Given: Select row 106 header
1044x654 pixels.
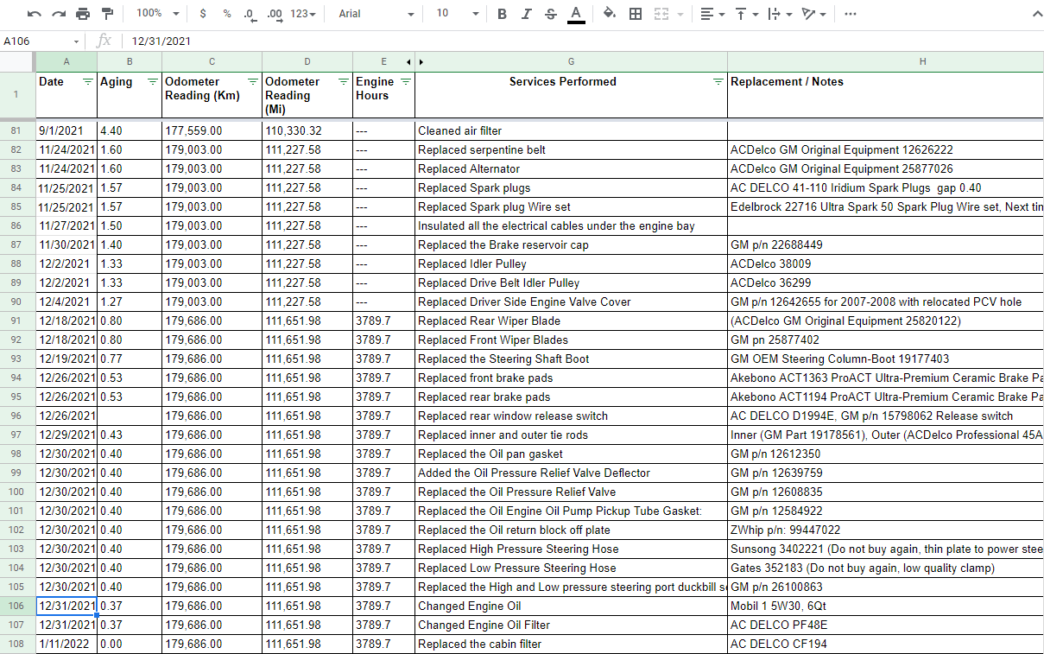Looking at the screenshot, I should tap(17, 606).
